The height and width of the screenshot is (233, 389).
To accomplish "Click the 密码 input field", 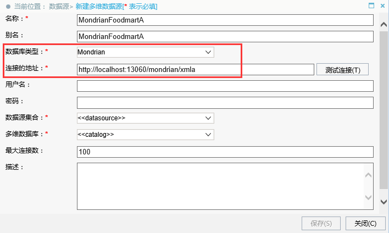I will [x=225, y=103].
